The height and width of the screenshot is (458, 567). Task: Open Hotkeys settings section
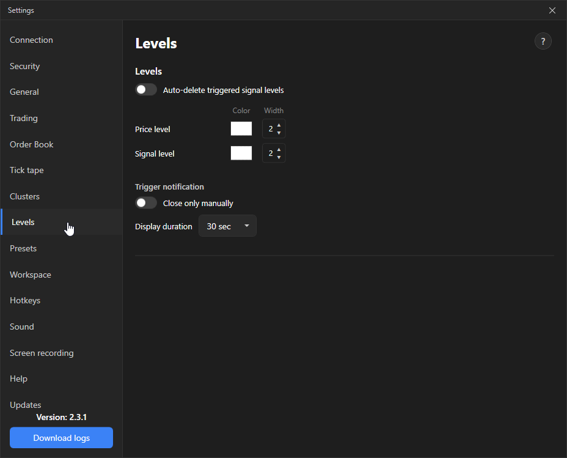62,300
